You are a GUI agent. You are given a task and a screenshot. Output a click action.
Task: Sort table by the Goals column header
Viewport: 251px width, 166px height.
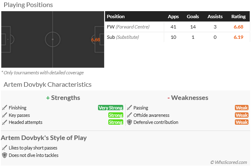tap(193, 17)
